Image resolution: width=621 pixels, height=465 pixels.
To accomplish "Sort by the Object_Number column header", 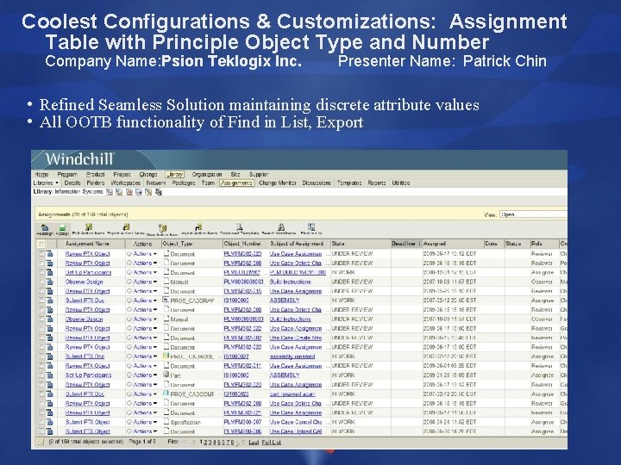I will pyautogui.click(x=242, y=244).
